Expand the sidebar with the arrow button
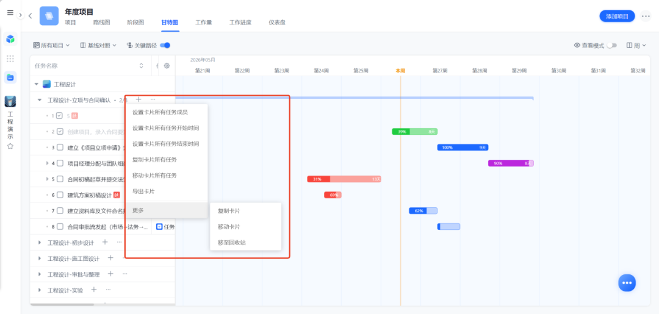The width and height of the screenshot is (659, 314). [x=20, y=15]
